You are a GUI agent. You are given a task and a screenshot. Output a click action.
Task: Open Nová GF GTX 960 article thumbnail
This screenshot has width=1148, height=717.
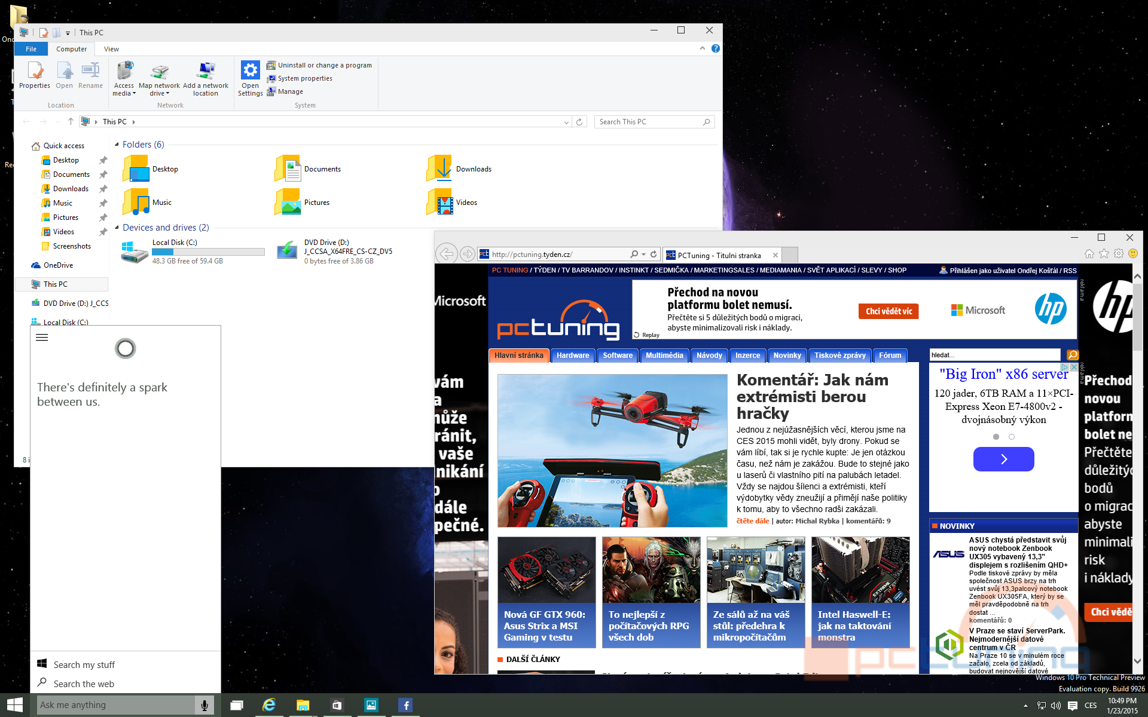coord(546,569)
